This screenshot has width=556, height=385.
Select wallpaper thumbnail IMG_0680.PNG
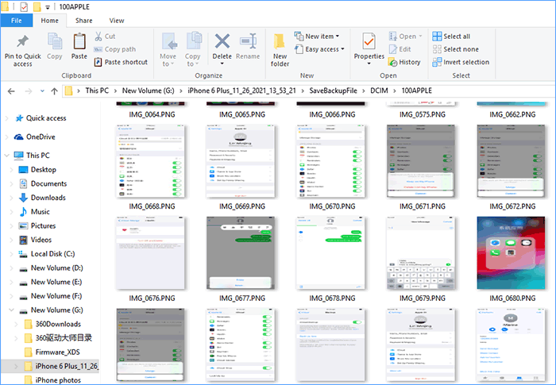[x=511, y=253]
